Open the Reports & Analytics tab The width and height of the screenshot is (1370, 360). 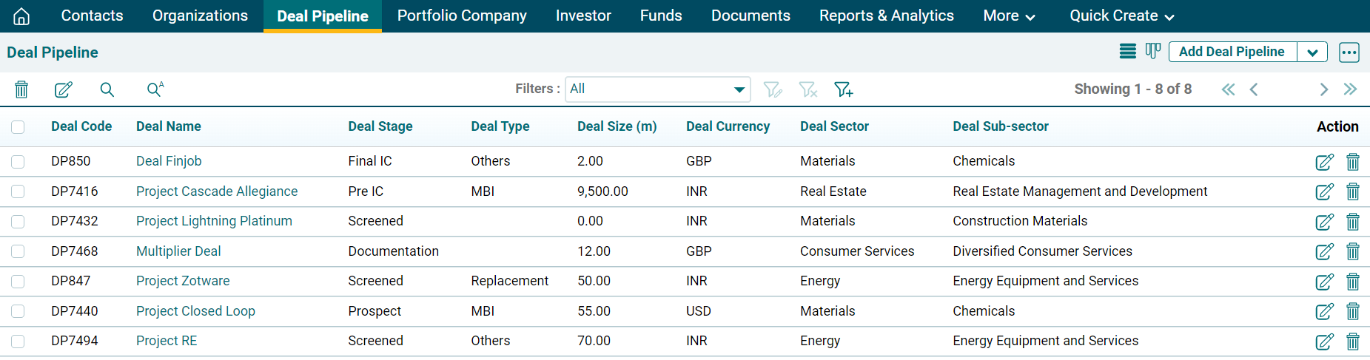coord(886,16)
